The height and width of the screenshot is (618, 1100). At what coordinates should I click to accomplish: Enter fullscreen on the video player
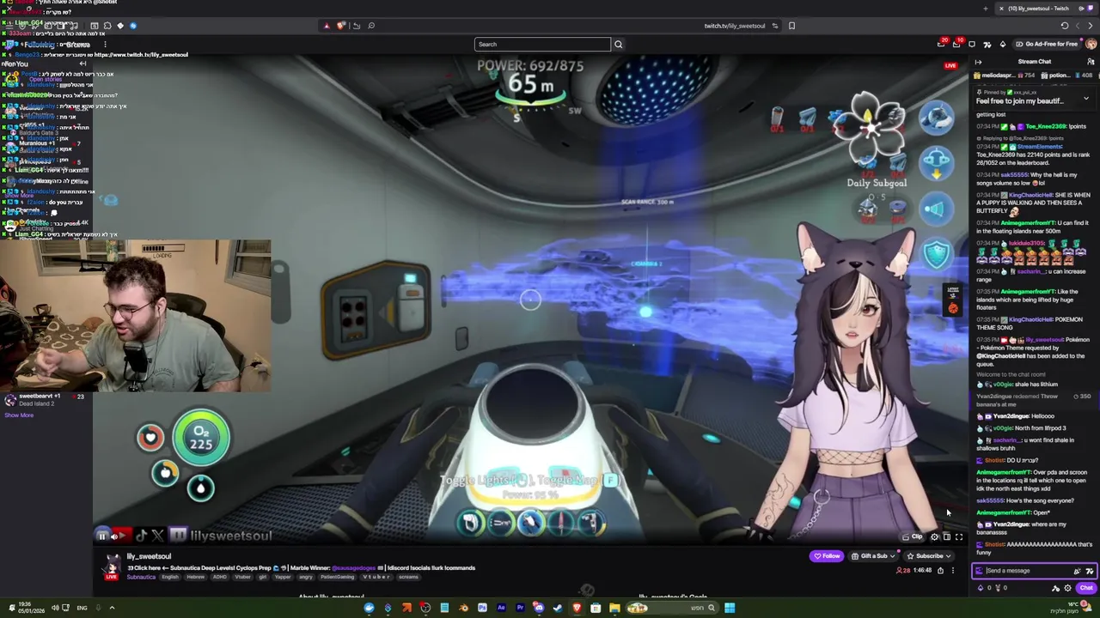point(959,537)
